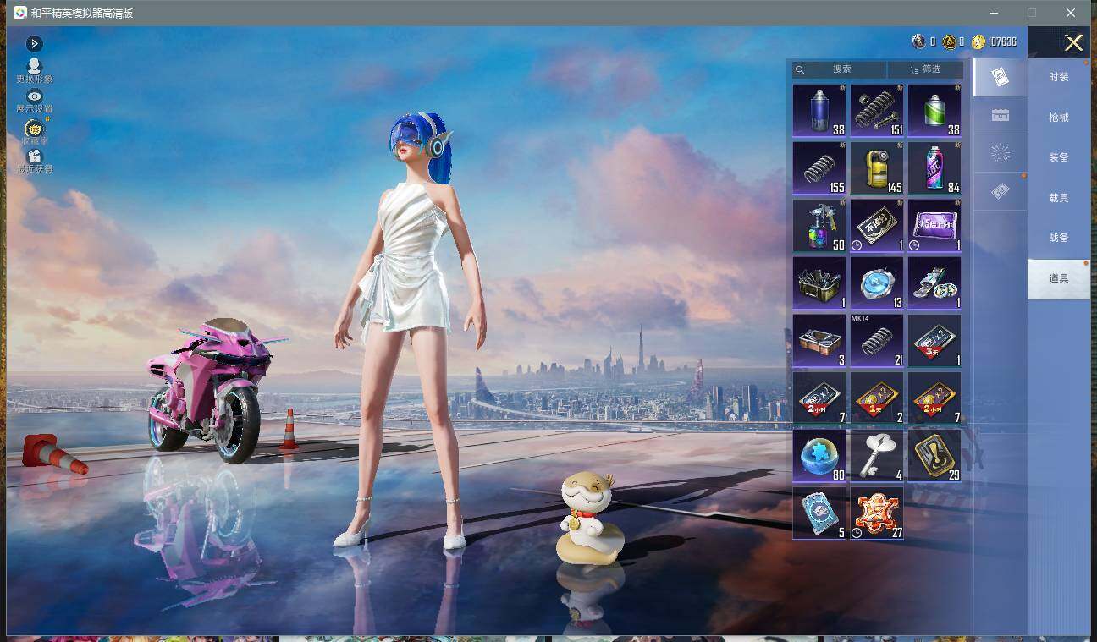Go to the 载具 tab
Image resolution: width=1097 pixels, height=642 pixels.
pos(1058,198)
